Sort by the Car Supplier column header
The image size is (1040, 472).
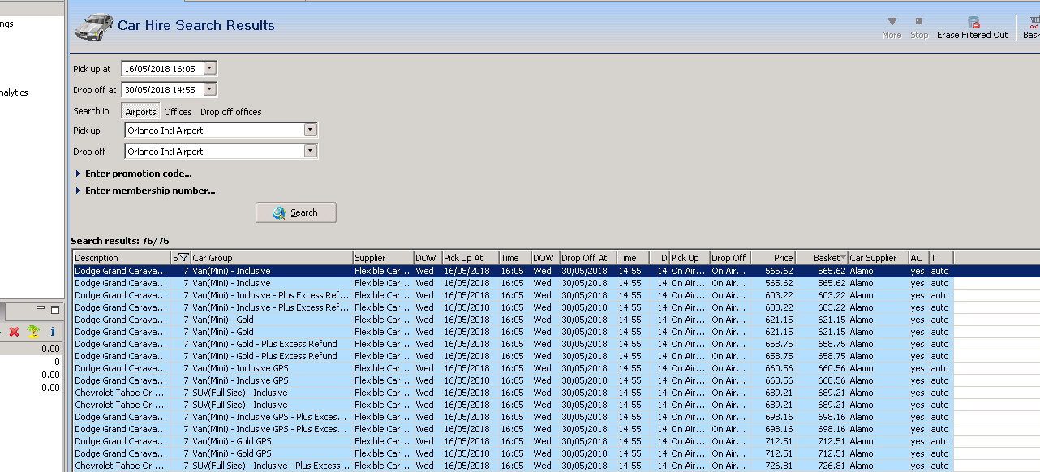(x=878, y=258)
